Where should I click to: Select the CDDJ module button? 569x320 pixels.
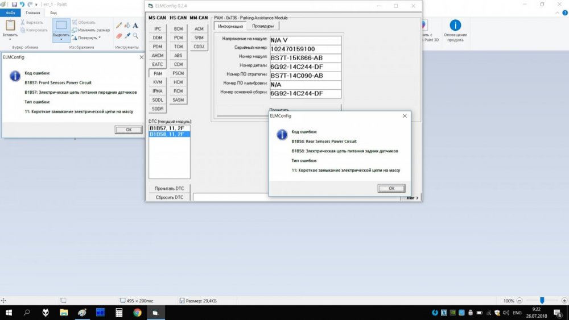[x=199, y=47]
